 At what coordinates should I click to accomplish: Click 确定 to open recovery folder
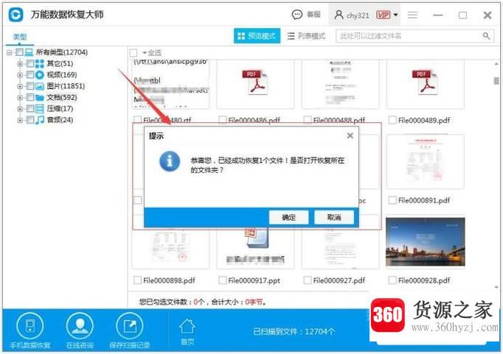(x=288, y=217)
